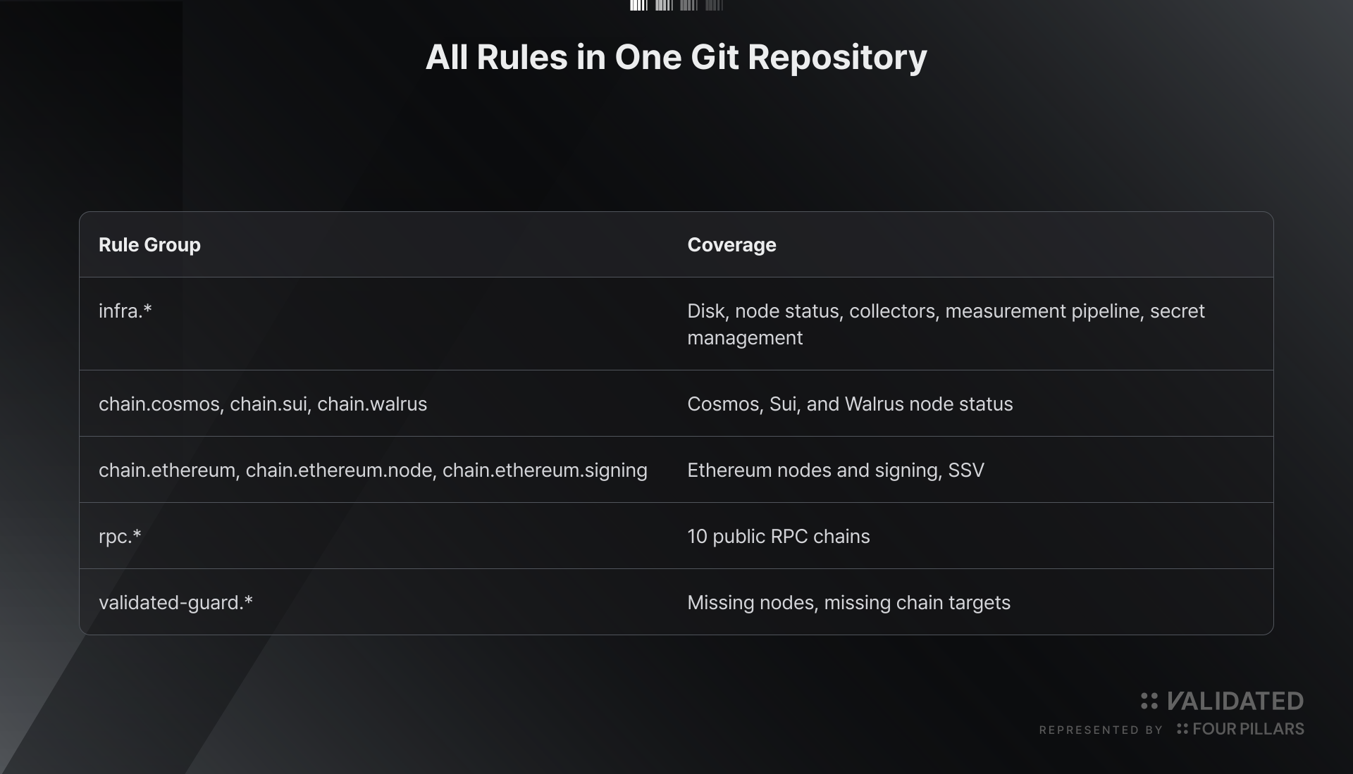Click Missing nodes, missing chain targets cell
This screenshot has height=774, width=1353.
click(x=848, y=603)
